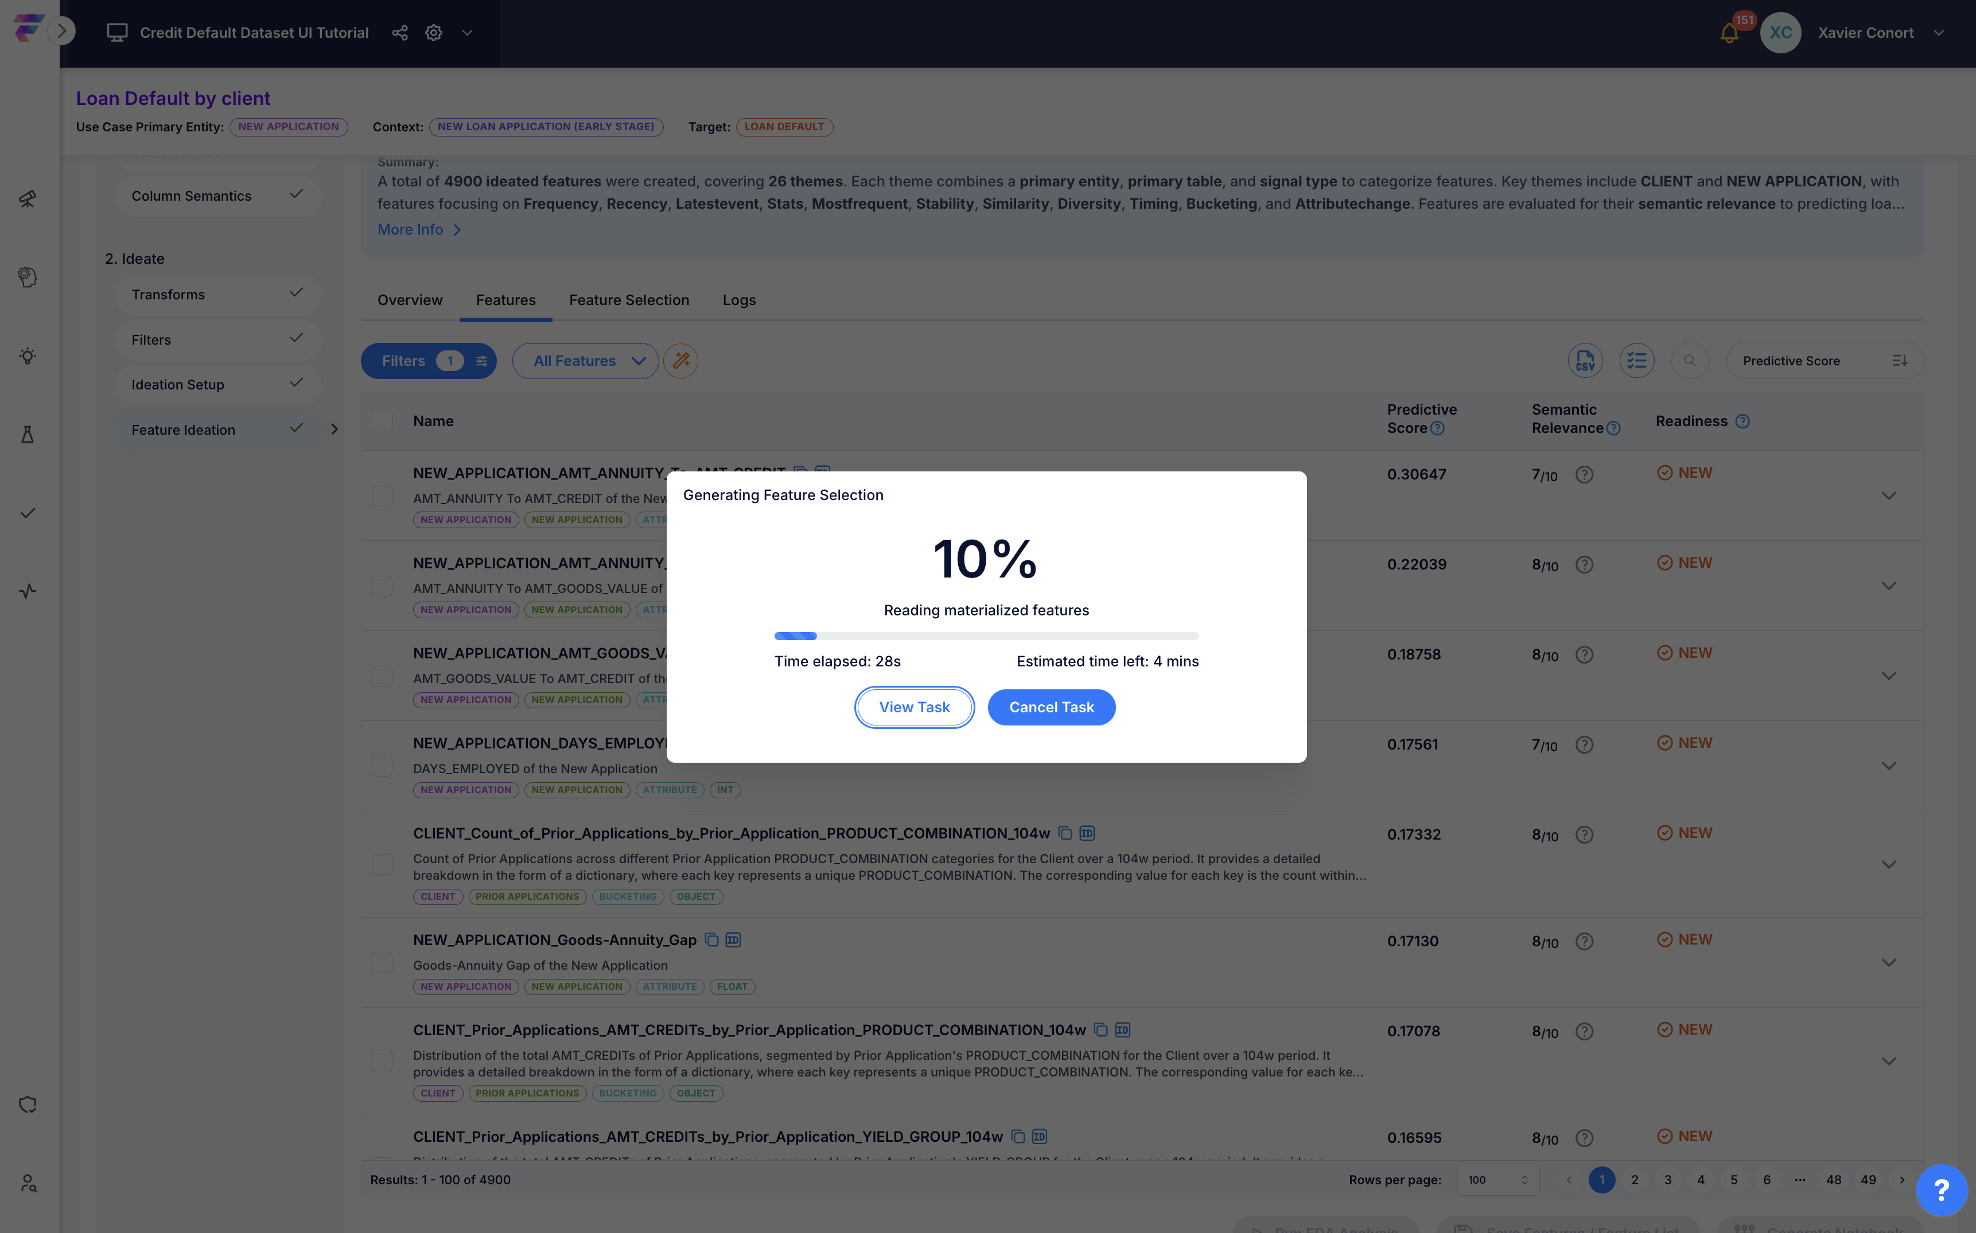Open the Column Semantics step
Image resolution: width=1976 pixels, height=1233 pixels.
(x=218, y=196)
